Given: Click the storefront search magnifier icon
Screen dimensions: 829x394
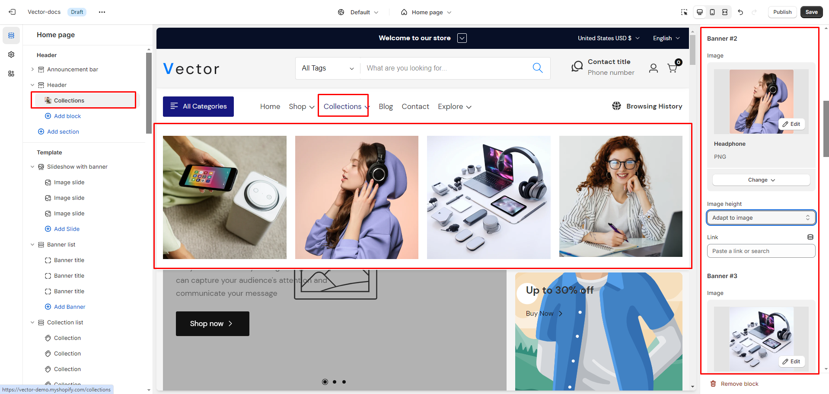Looking at the screenshot, I should [x=537, y=68].
